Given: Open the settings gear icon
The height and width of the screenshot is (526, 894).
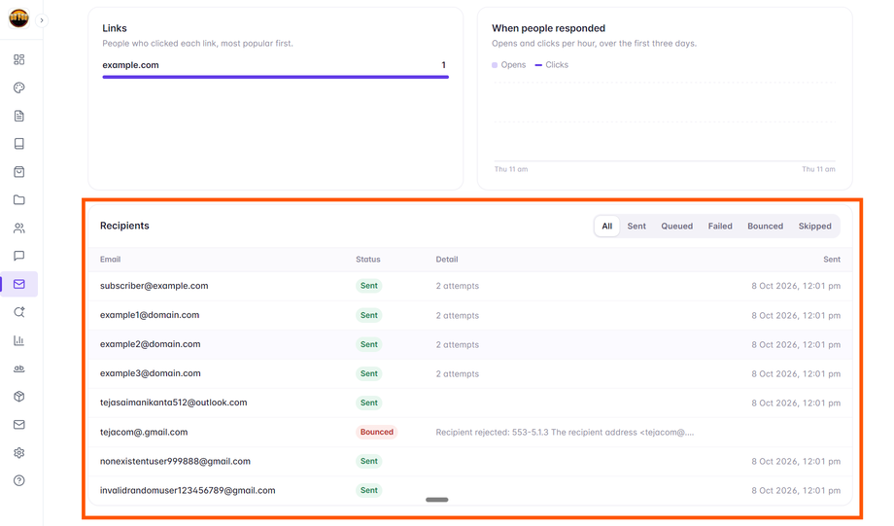Looking at the screenshot, I should (x=18, y=452).
